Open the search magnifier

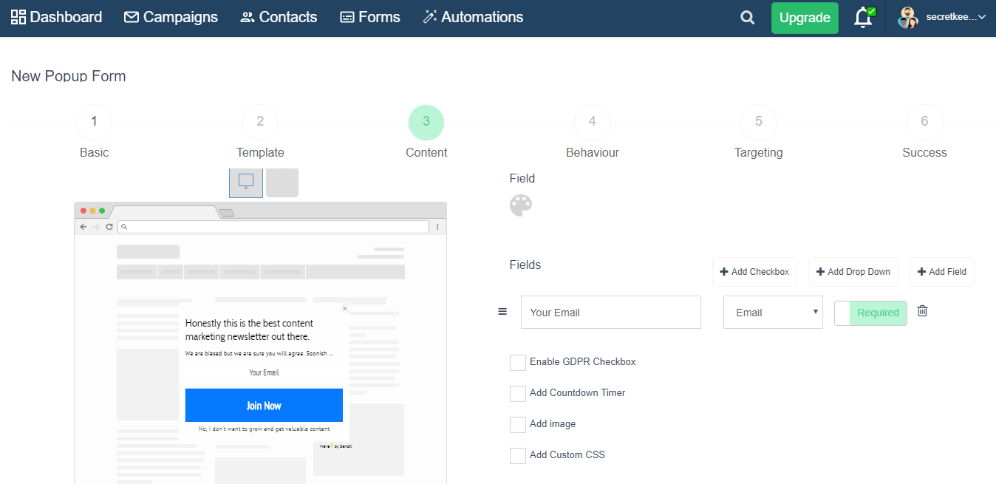(747, 17)
